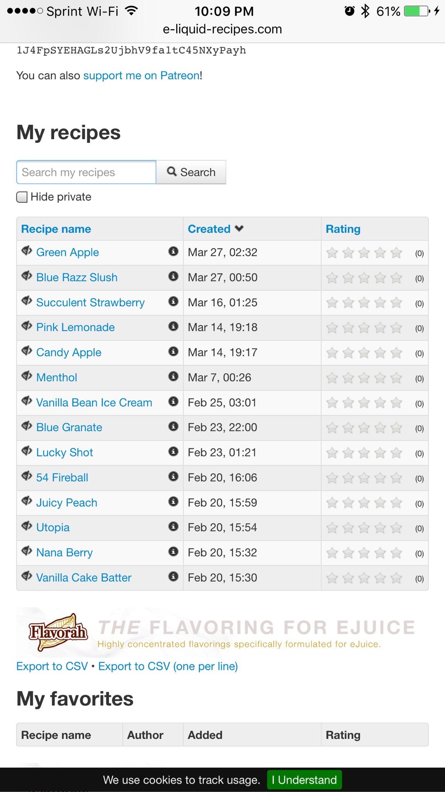Click the info icon beside Green Apple

point(173,251)
